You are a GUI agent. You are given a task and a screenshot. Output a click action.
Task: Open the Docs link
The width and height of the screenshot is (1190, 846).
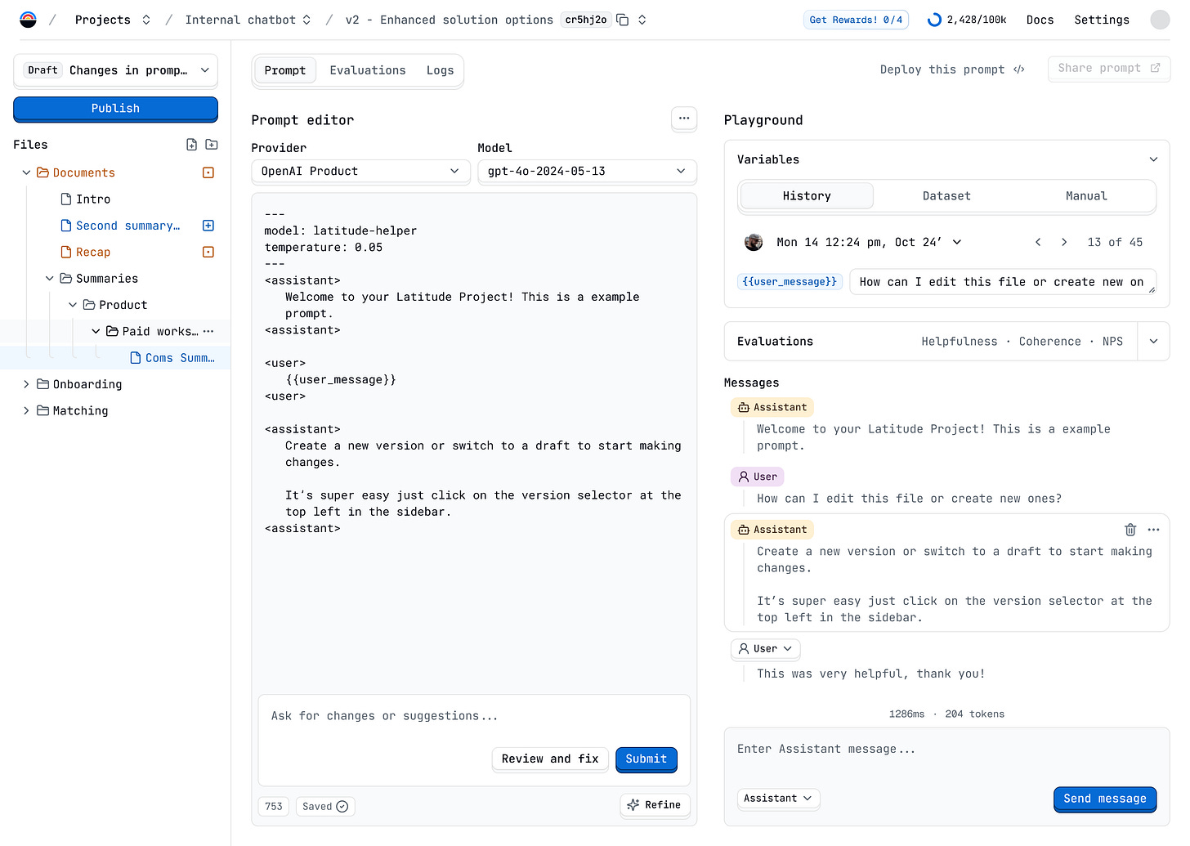pos(1040,20)
